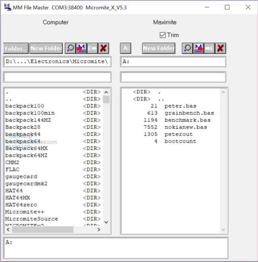Click the computer list horizontal scroll-right arrow
The image size is (258, 262).
point(98,229)
